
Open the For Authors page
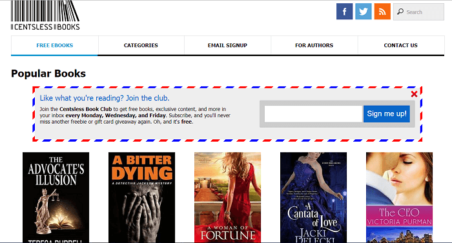click(x=314, y=46)
